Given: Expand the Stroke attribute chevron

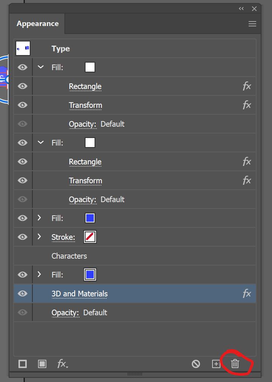Looking at the screenshot, I should pyautogui.click(x=40, y=237).
